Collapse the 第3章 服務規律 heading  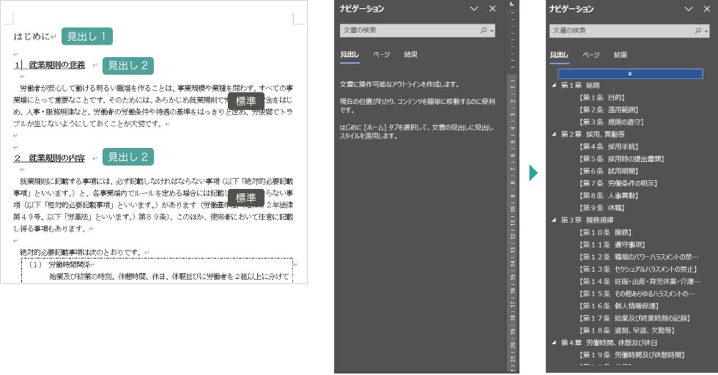click(554, 220)
